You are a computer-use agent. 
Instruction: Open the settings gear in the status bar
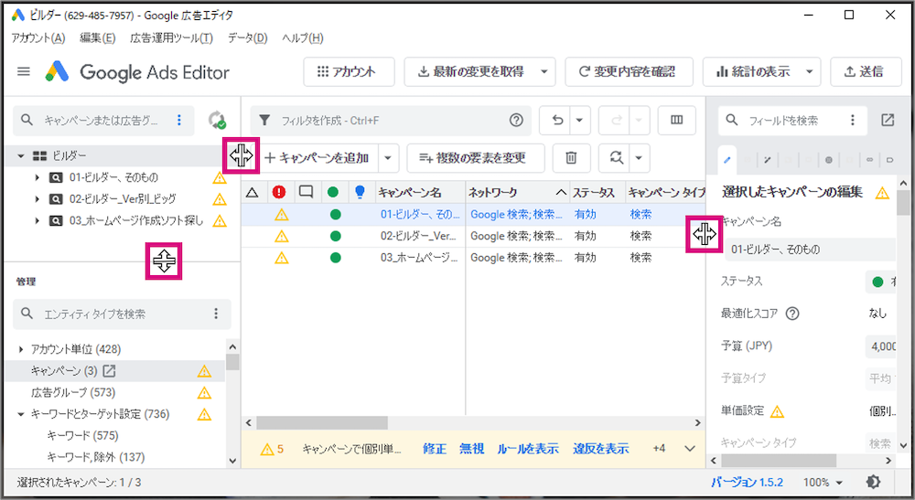pos(873,482)
